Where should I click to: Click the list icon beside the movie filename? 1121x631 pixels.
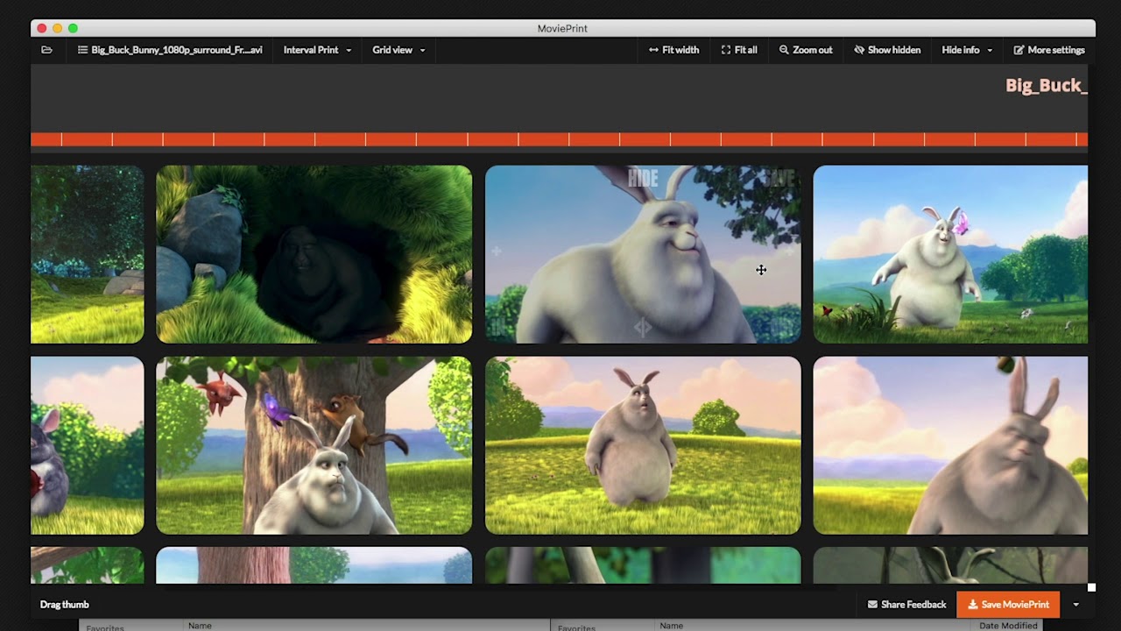coord(82,50)
